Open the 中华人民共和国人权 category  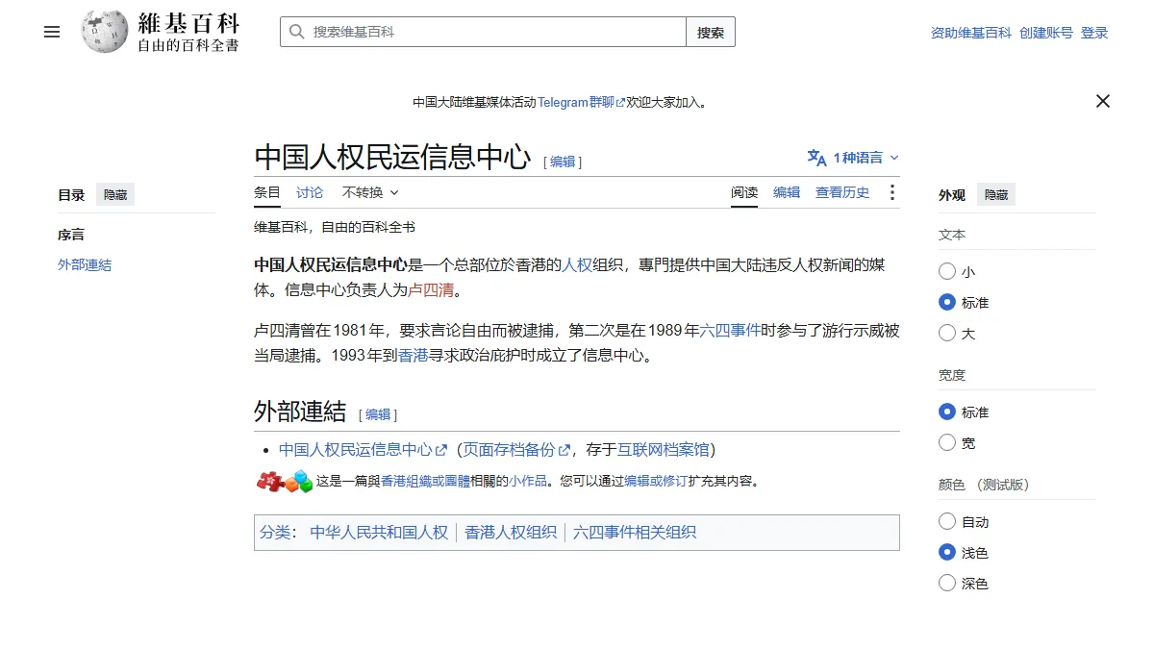379,533
